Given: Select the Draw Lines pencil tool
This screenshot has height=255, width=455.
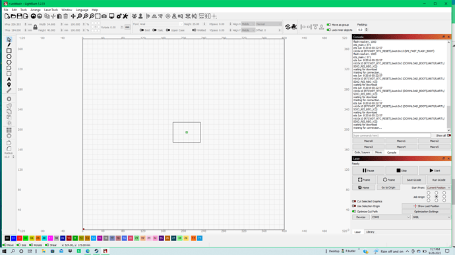Looking at the screenshot, I should 9,45.
